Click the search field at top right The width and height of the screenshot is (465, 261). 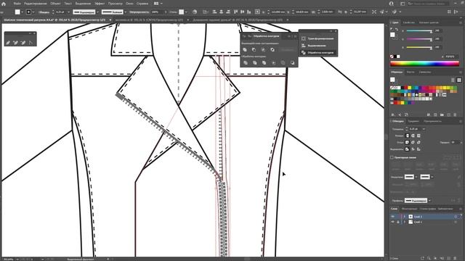coord(428,4)
